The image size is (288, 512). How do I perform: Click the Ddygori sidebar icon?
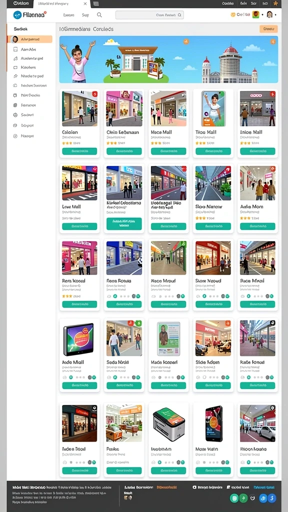tap(15, 125)
